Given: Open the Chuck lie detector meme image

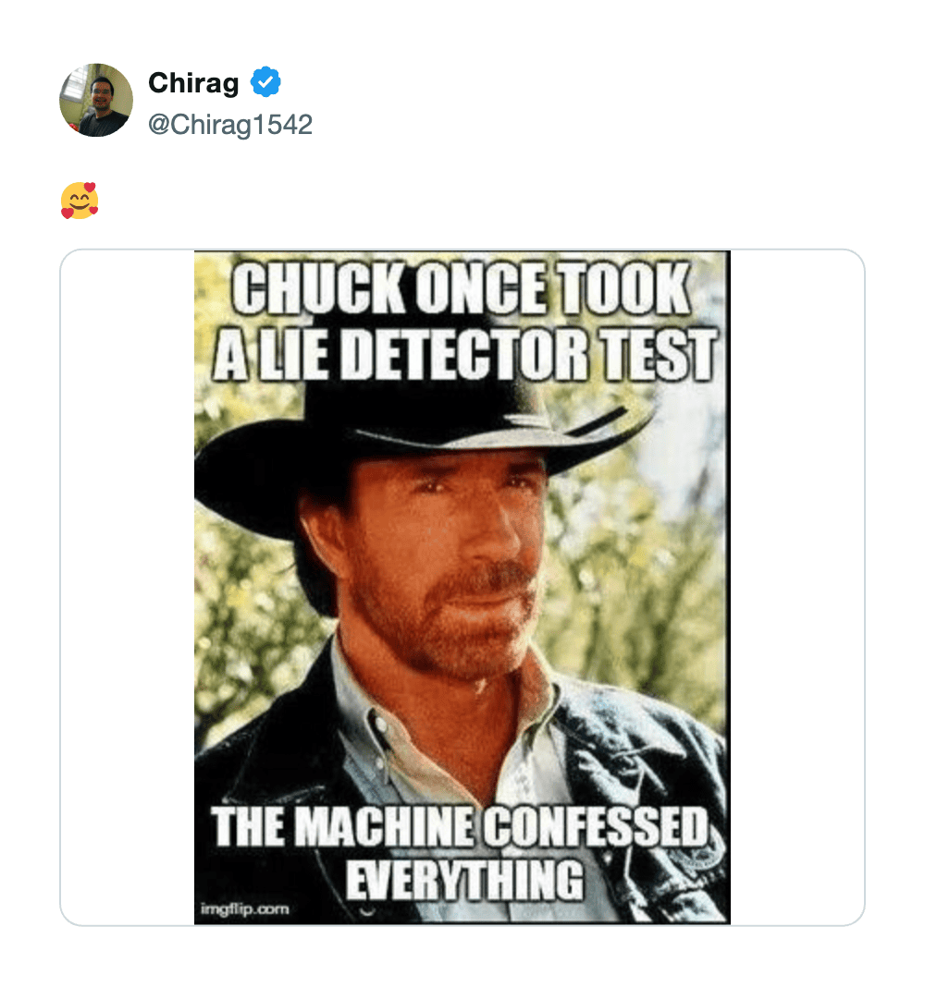Looking at the screenshot, I should coord(462,587).
